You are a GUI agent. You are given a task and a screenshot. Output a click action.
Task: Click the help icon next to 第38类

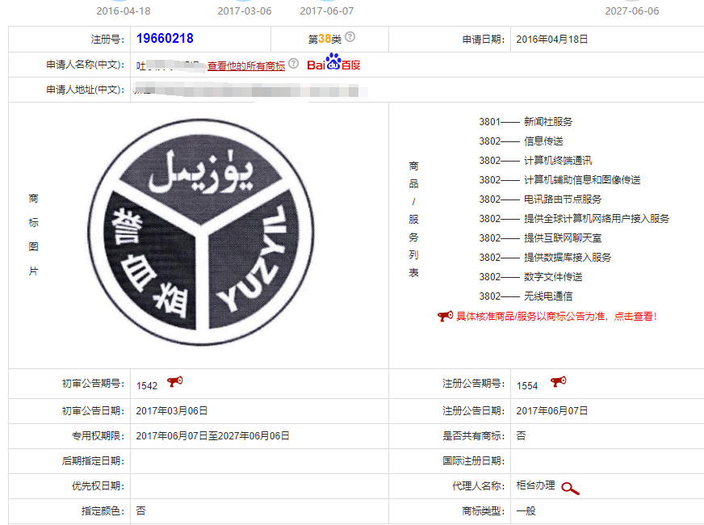pyautogui.click(x=350, y=37)
